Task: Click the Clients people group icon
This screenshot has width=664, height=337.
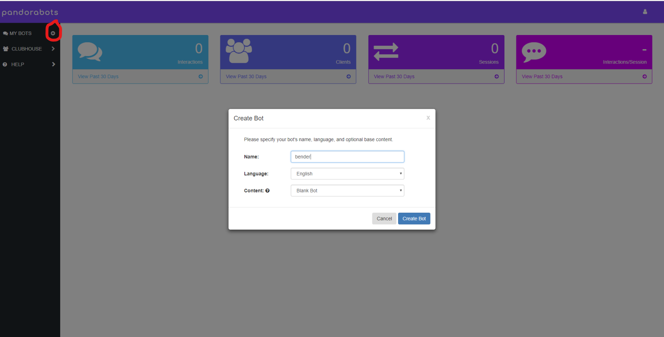Action: coord(239,51)
